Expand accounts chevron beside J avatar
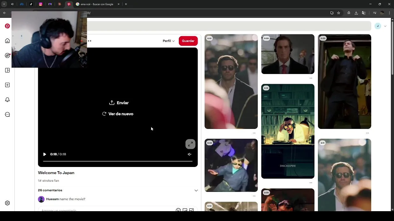394x221 pixels. [x=385, y=26]
